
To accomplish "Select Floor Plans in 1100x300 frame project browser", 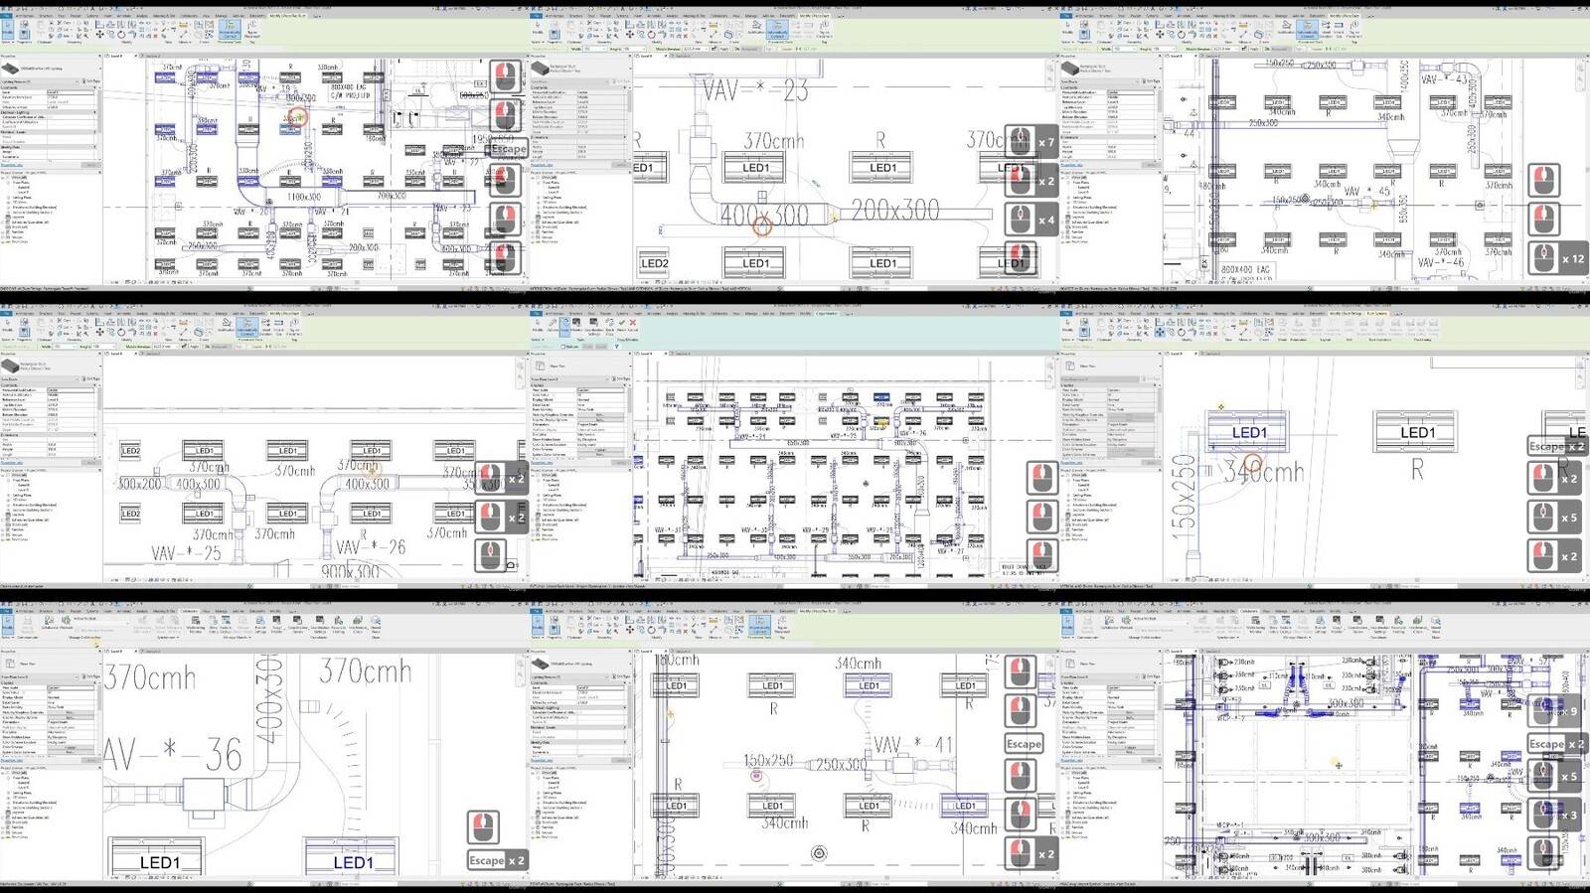I will tap(22, 183).
